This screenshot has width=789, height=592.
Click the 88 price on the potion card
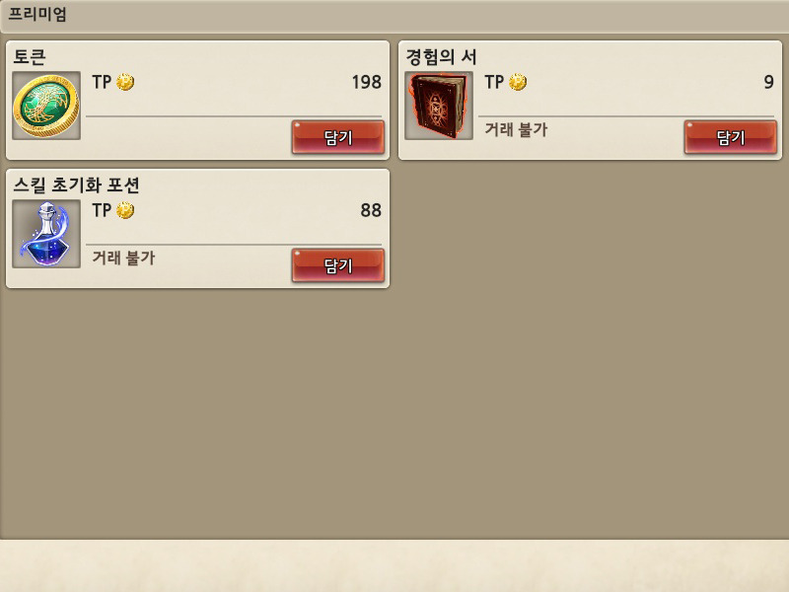[371, 210]
